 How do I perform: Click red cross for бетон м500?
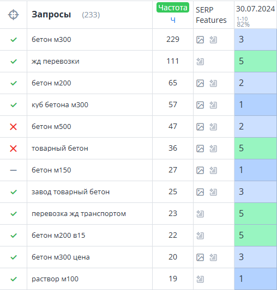pyautogui.click(x=13, y=127)
